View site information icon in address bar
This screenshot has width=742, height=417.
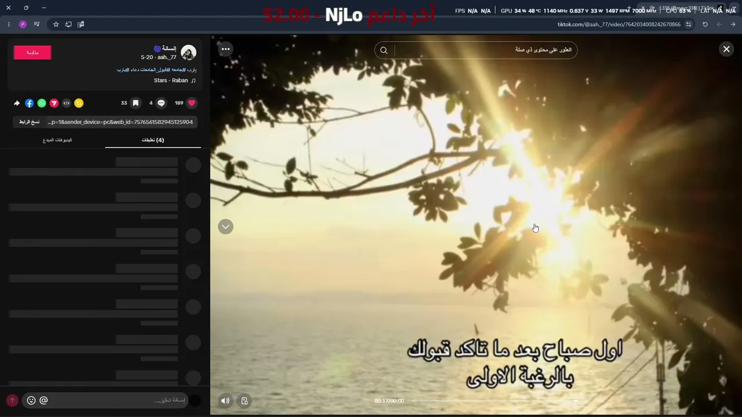(x=689, y=24)
